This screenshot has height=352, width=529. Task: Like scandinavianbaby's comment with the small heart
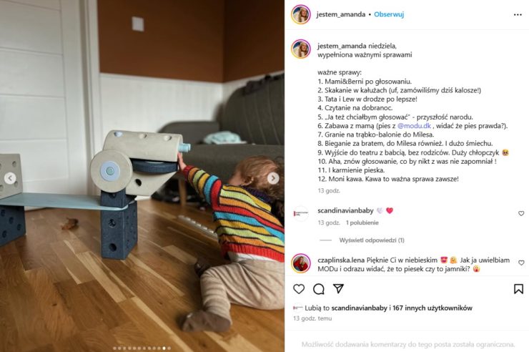click(x=521, y=213)
